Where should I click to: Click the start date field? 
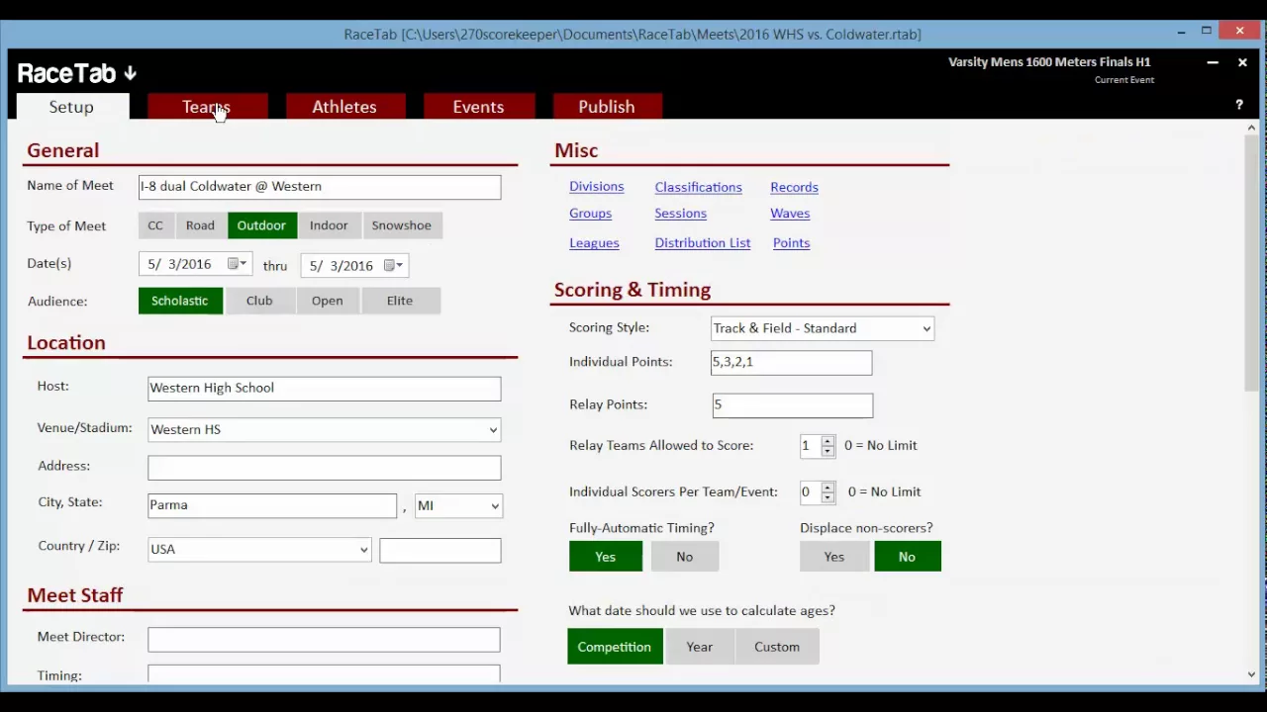coord(196,265)
